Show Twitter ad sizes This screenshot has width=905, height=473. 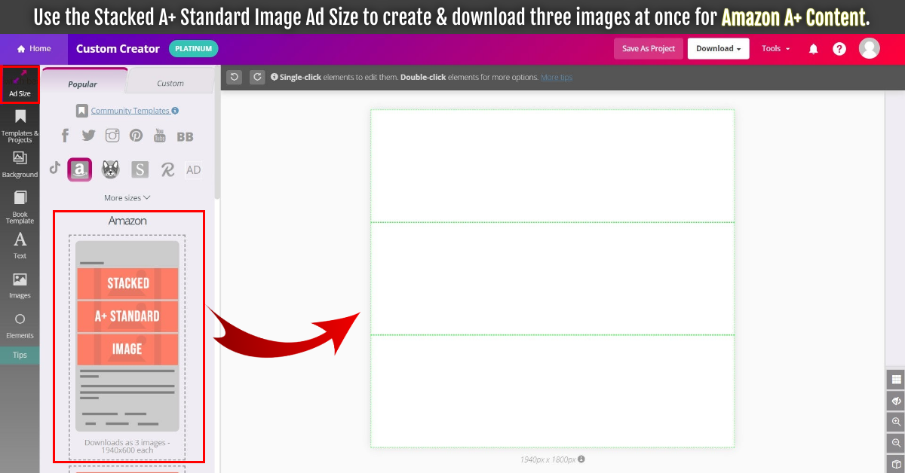tap(88, 136)
